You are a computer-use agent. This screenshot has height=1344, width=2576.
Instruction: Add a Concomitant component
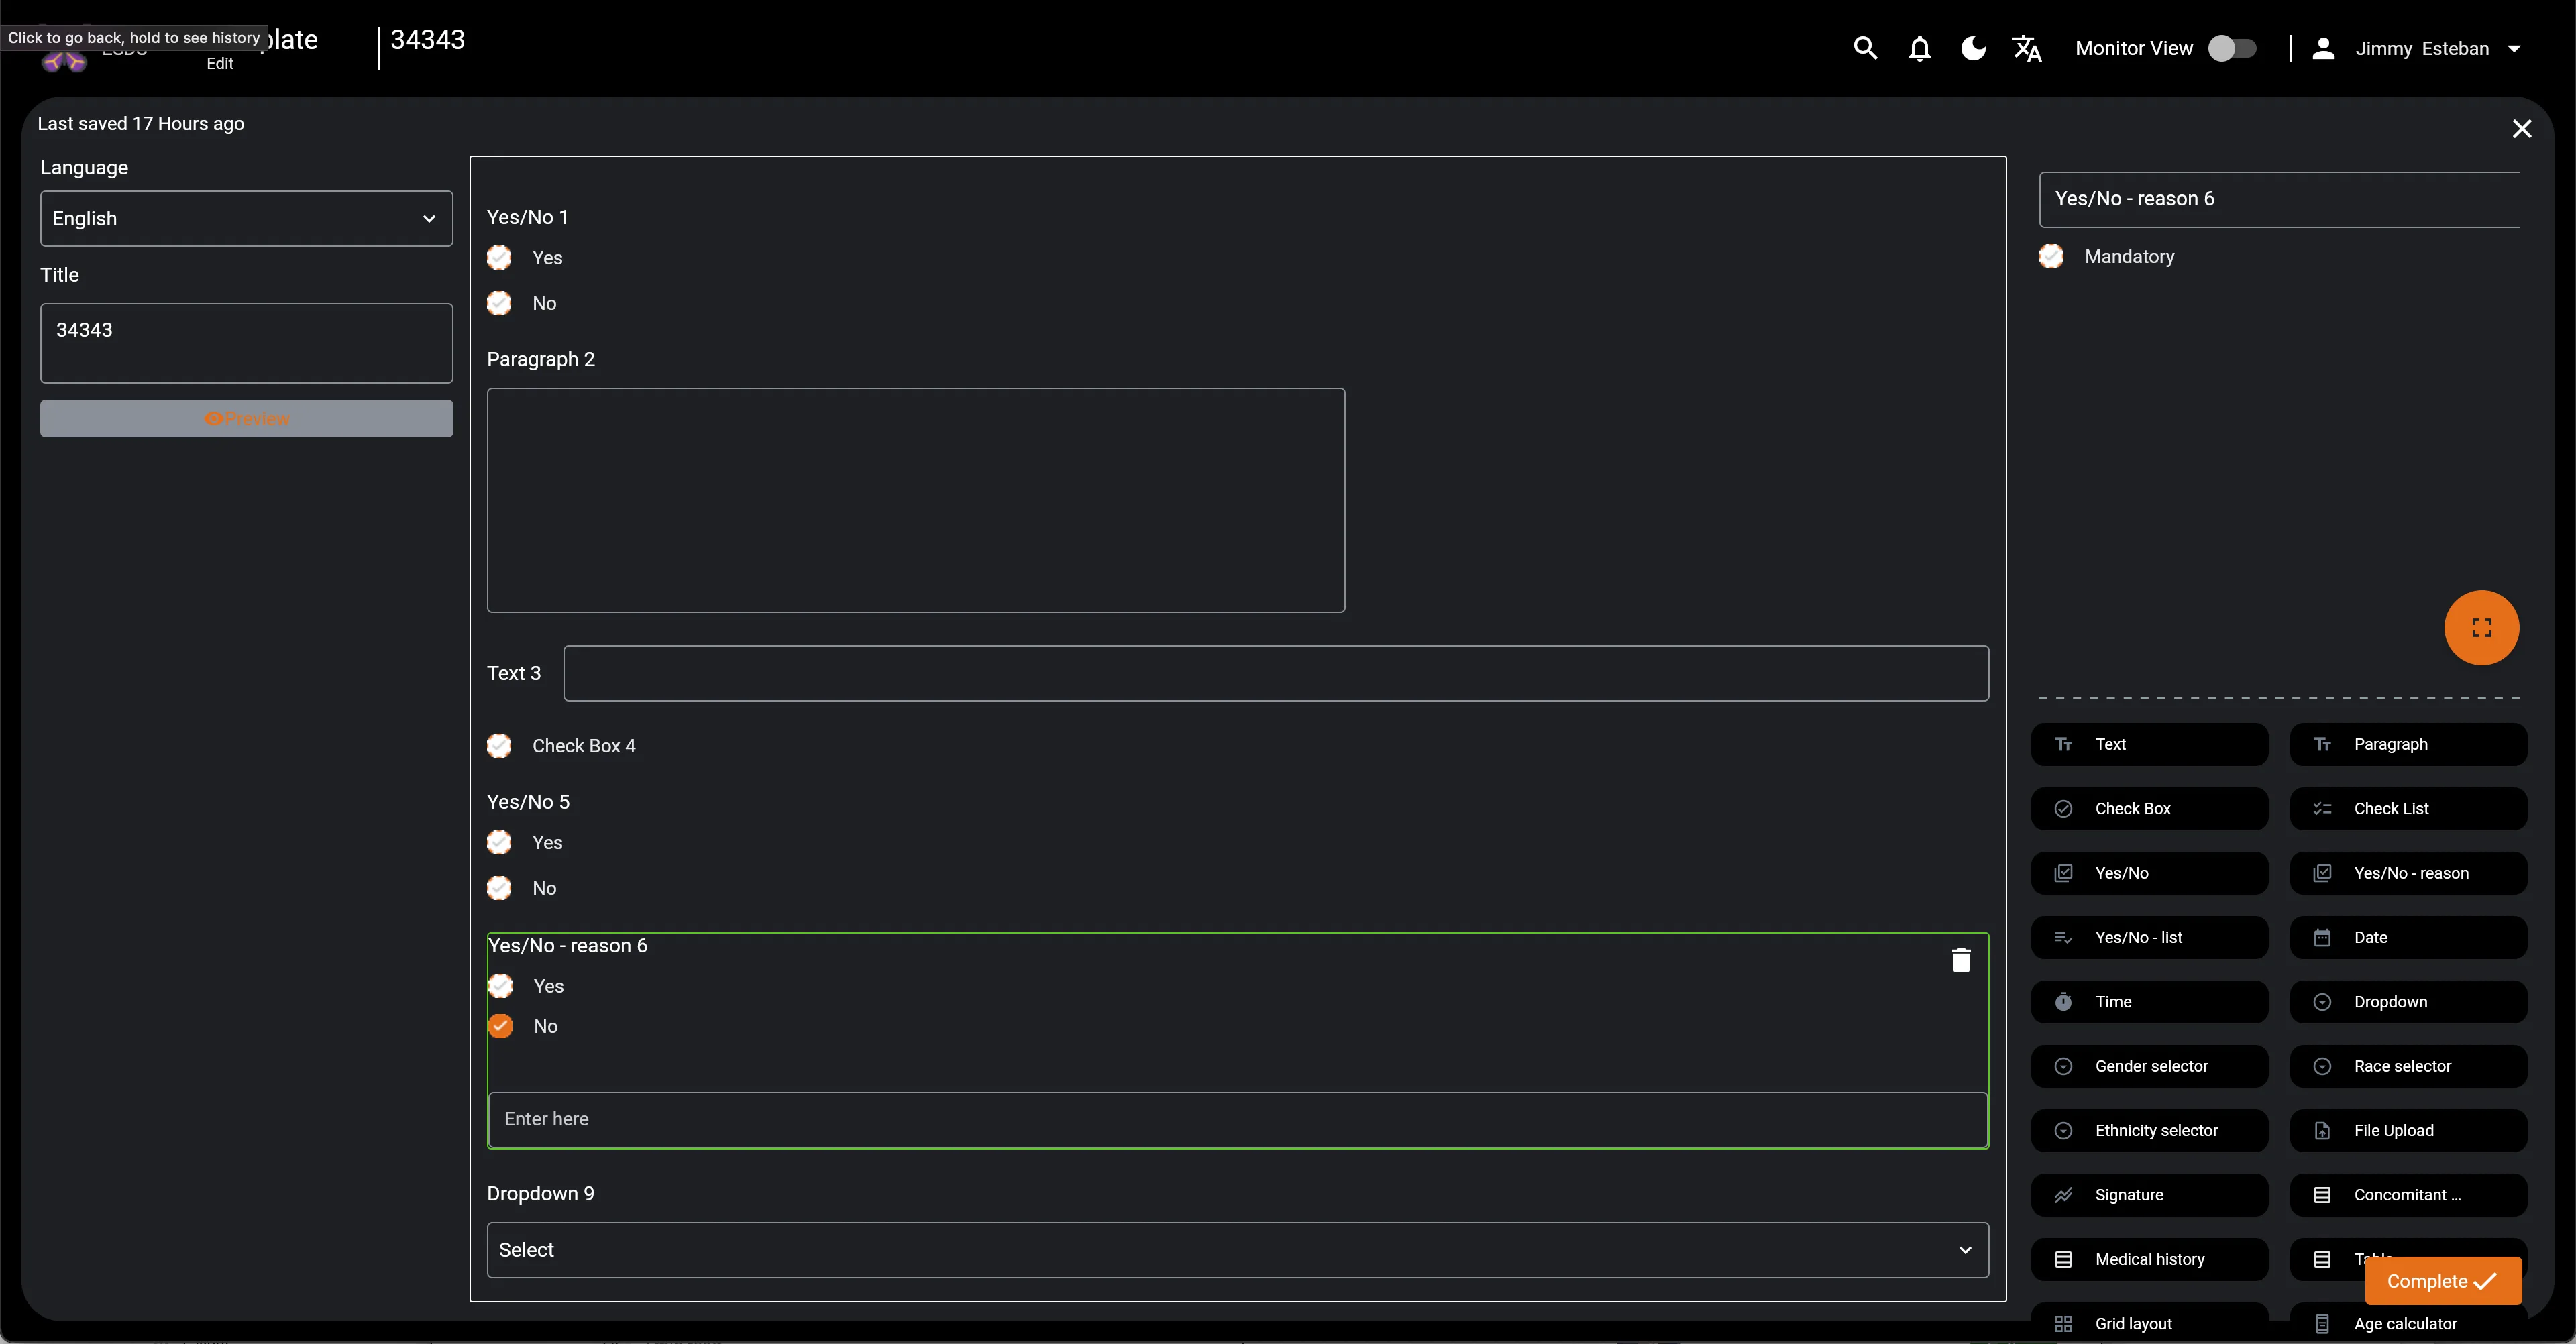2408,1195
